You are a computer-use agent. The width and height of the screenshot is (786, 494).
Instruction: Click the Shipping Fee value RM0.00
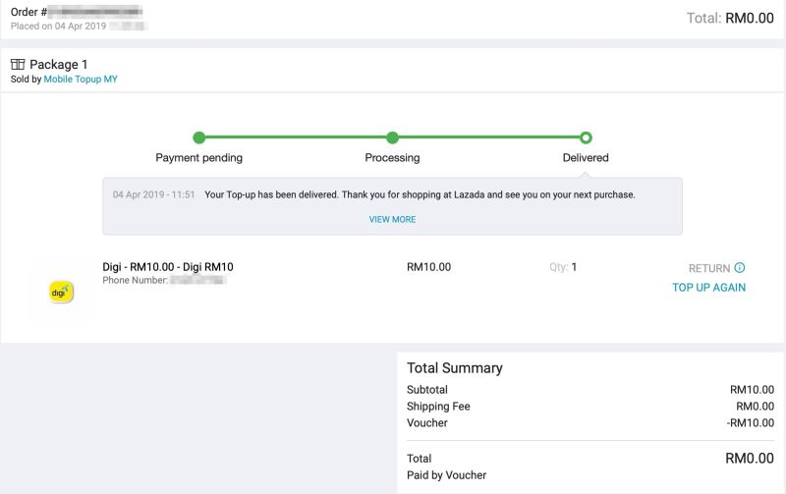click(755, 407)
